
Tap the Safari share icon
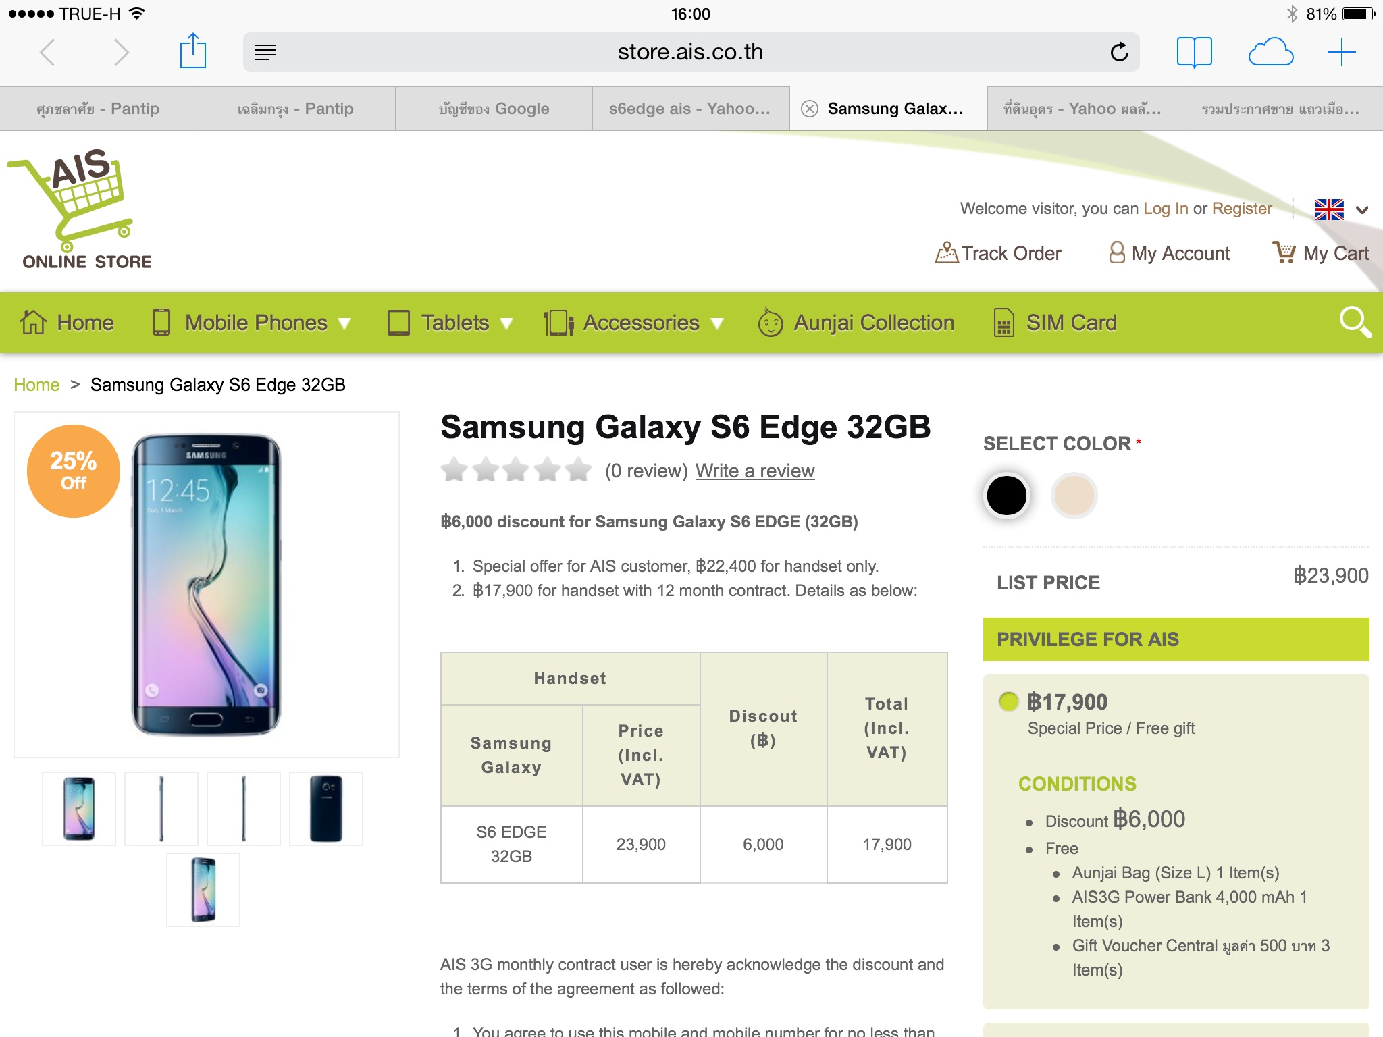point(192,51)
